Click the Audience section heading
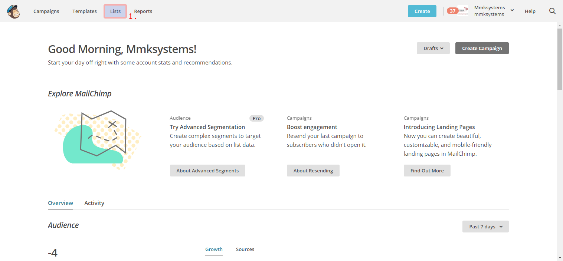 coord(63,225)
